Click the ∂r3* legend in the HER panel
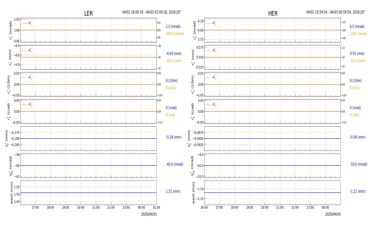Viewport: 368px width, 225px height. [211, 78]
